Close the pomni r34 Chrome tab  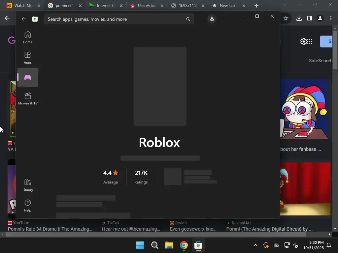tap(80, 6)
